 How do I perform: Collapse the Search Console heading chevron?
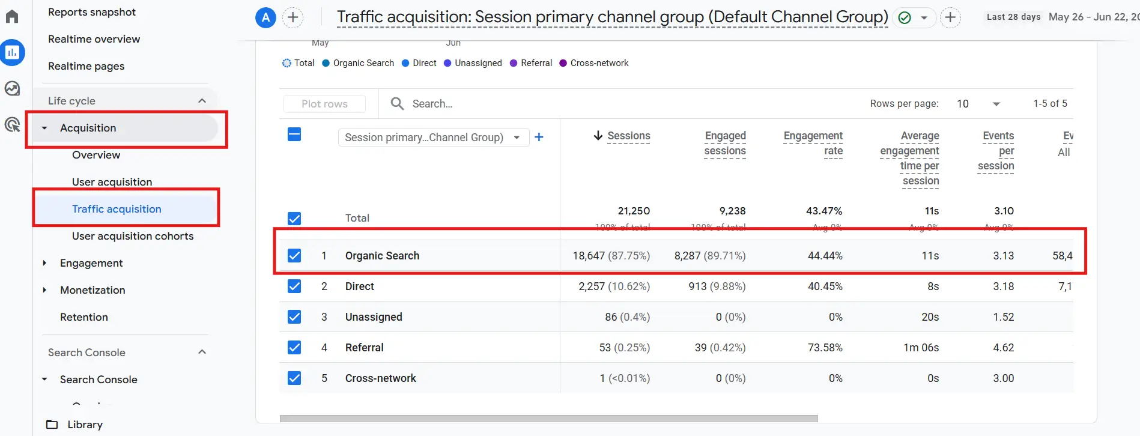click(202, 352)
